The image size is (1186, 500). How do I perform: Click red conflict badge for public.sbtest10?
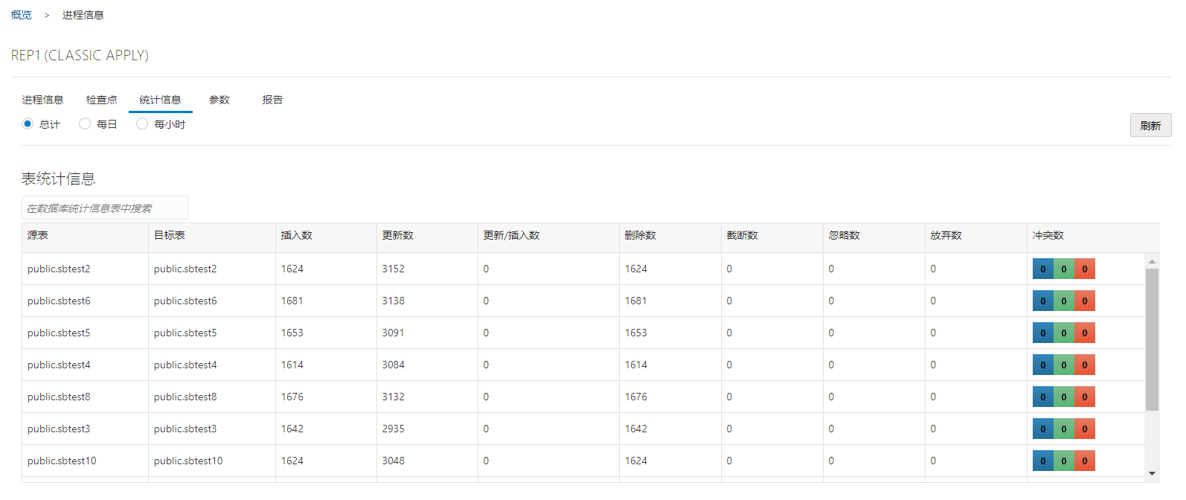[1085, 461]
